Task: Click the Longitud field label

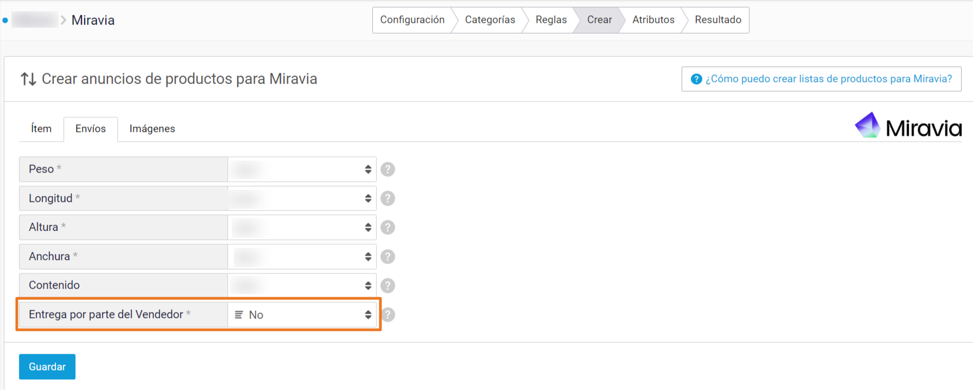Action: 50,199
